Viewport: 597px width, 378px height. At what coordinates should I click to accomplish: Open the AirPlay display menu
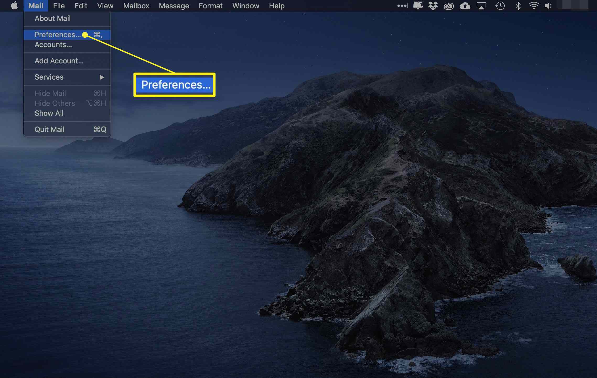[481, 6]
